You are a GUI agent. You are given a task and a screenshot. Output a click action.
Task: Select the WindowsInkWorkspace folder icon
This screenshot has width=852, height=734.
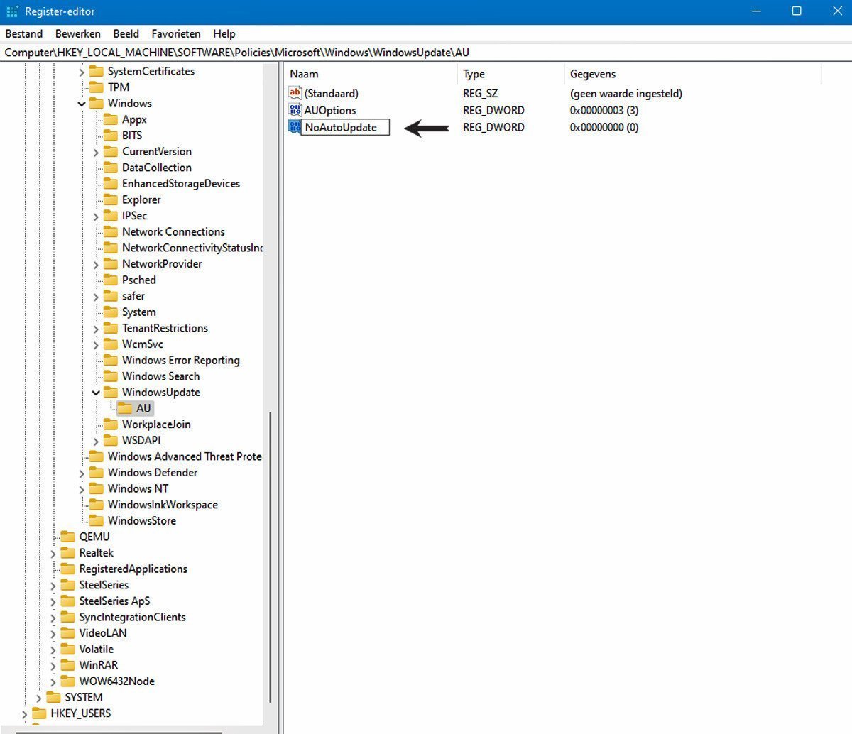click(x=96, y=505)
